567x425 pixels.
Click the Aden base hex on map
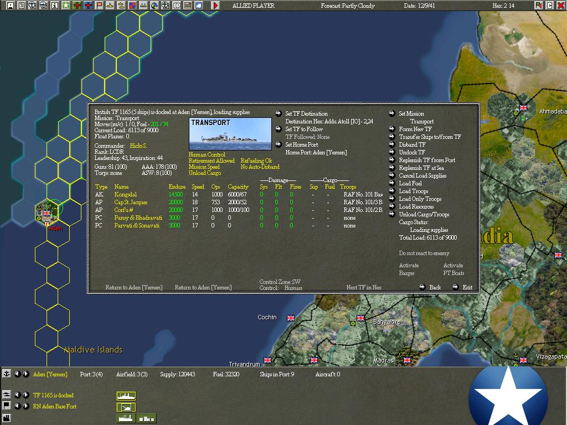coord(47,212)
